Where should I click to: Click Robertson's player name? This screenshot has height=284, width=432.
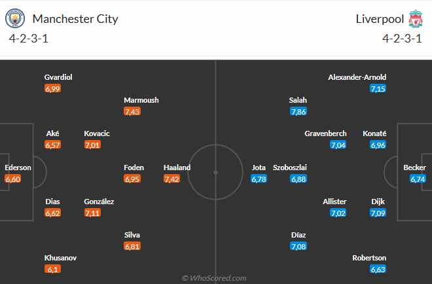[x=369, y=258]
